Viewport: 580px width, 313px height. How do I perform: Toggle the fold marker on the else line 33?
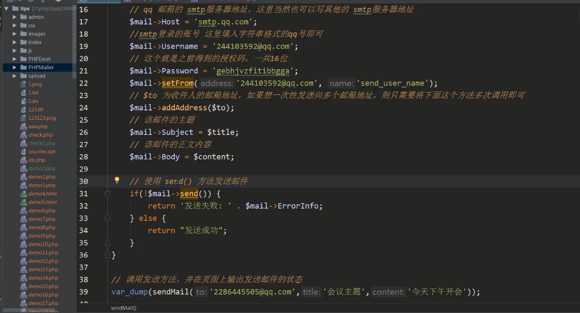107,218
